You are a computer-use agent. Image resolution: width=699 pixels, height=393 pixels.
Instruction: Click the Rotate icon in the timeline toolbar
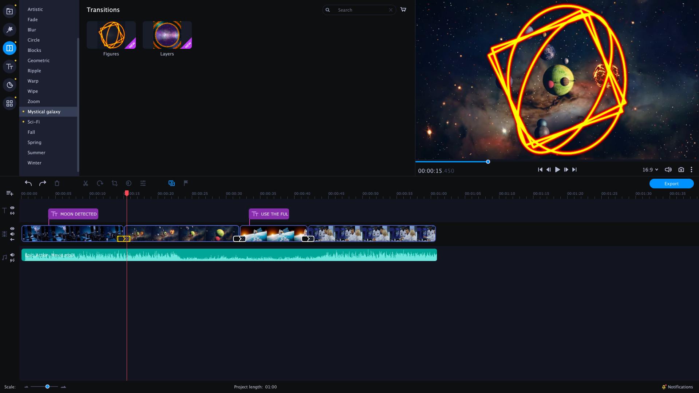pos(100,183)
